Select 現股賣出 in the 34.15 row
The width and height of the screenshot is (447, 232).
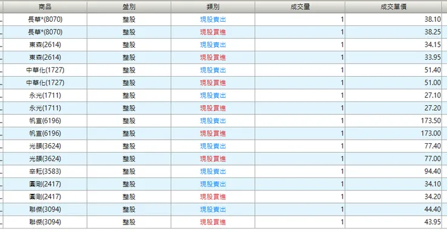pos(213,45)
